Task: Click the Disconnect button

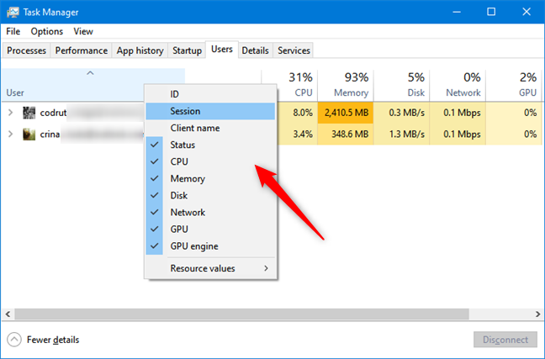Action: (505, 340)
